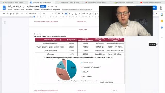
Task: Open the Keep notes side panel icon
Action: pyautogui.click(x=162, y=21)
